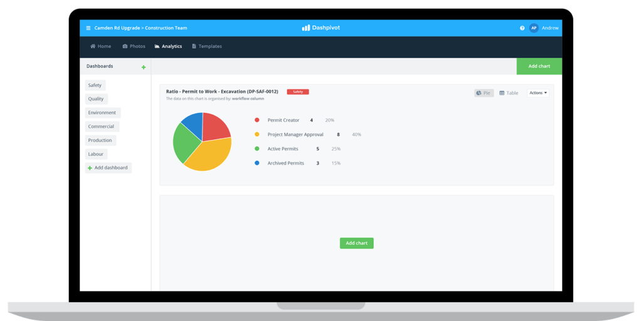Viewport: 642px width, 321px height.
Task: Open the Actions dropdown
Action: click(538, 93)
